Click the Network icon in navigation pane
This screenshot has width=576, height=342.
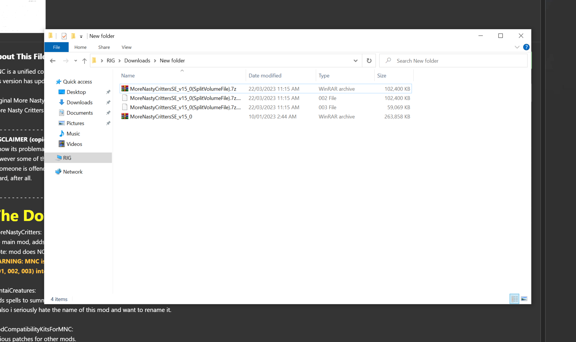[x=59, y=172]
